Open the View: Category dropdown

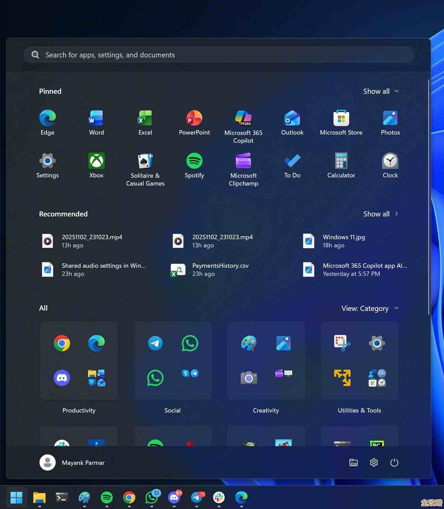point(370,308)
